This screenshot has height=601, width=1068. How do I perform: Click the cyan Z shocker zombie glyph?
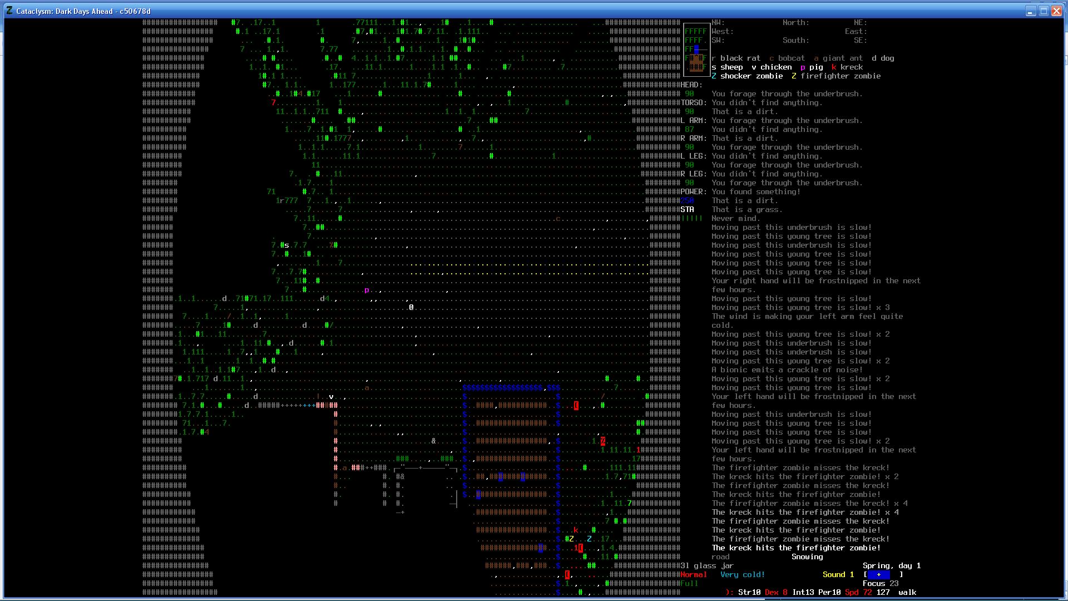[x=589, y=539]
